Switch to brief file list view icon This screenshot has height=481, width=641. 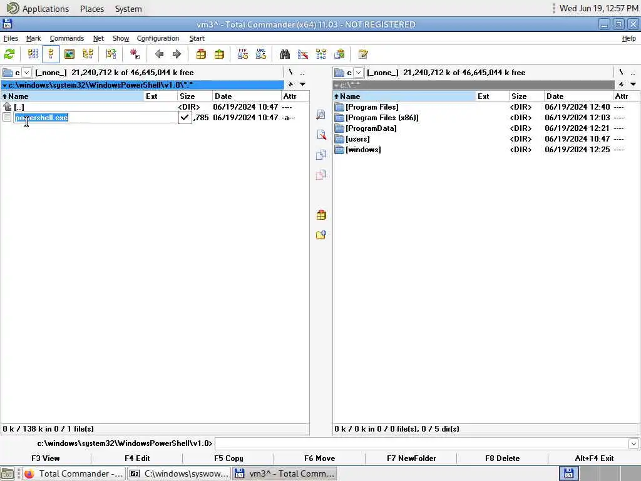[33, 54]
